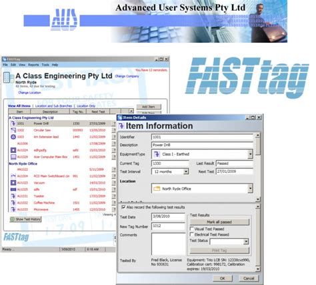This screenshot has width=316, height=285.
Task: Open the Help menu in FASTtag
Action: pos(55,65)
